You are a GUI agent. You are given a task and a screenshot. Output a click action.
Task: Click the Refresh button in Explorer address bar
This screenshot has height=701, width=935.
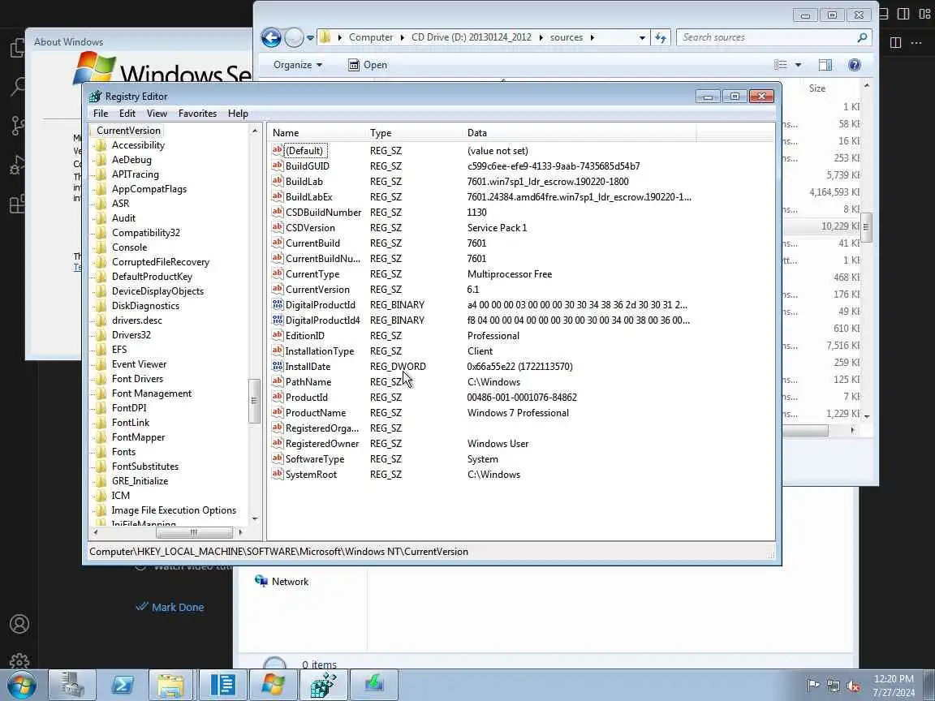661,37
